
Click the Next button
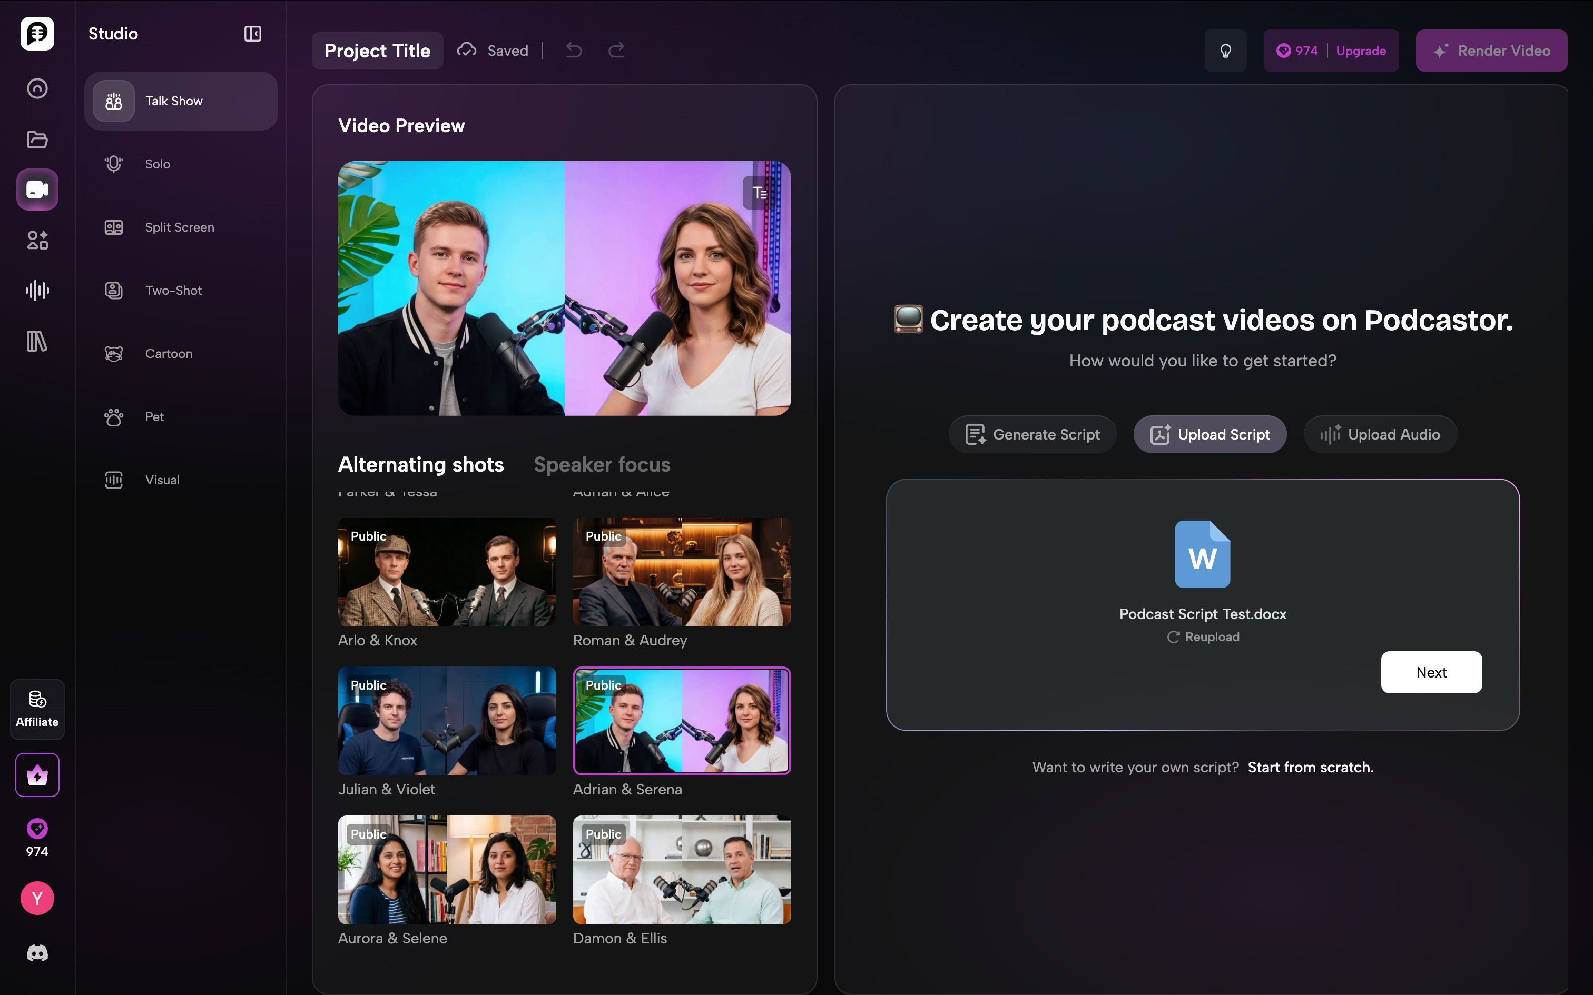click(1431, 672)
